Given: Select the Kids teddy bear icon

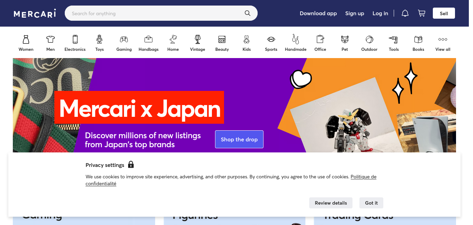Looking at the screenshot, I should [247, 39].
